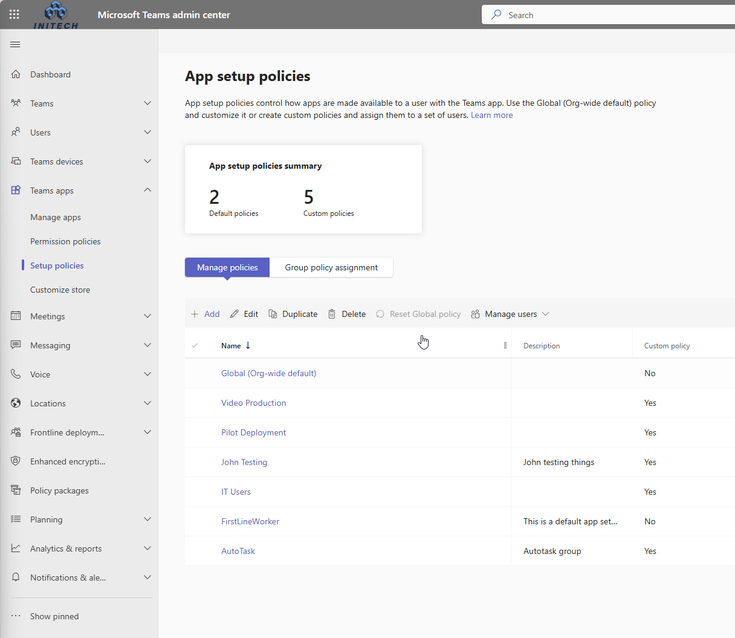The image size is (735, 638).
Task: Expand the Frontline deployment chevron
Action: pos(147,432)
